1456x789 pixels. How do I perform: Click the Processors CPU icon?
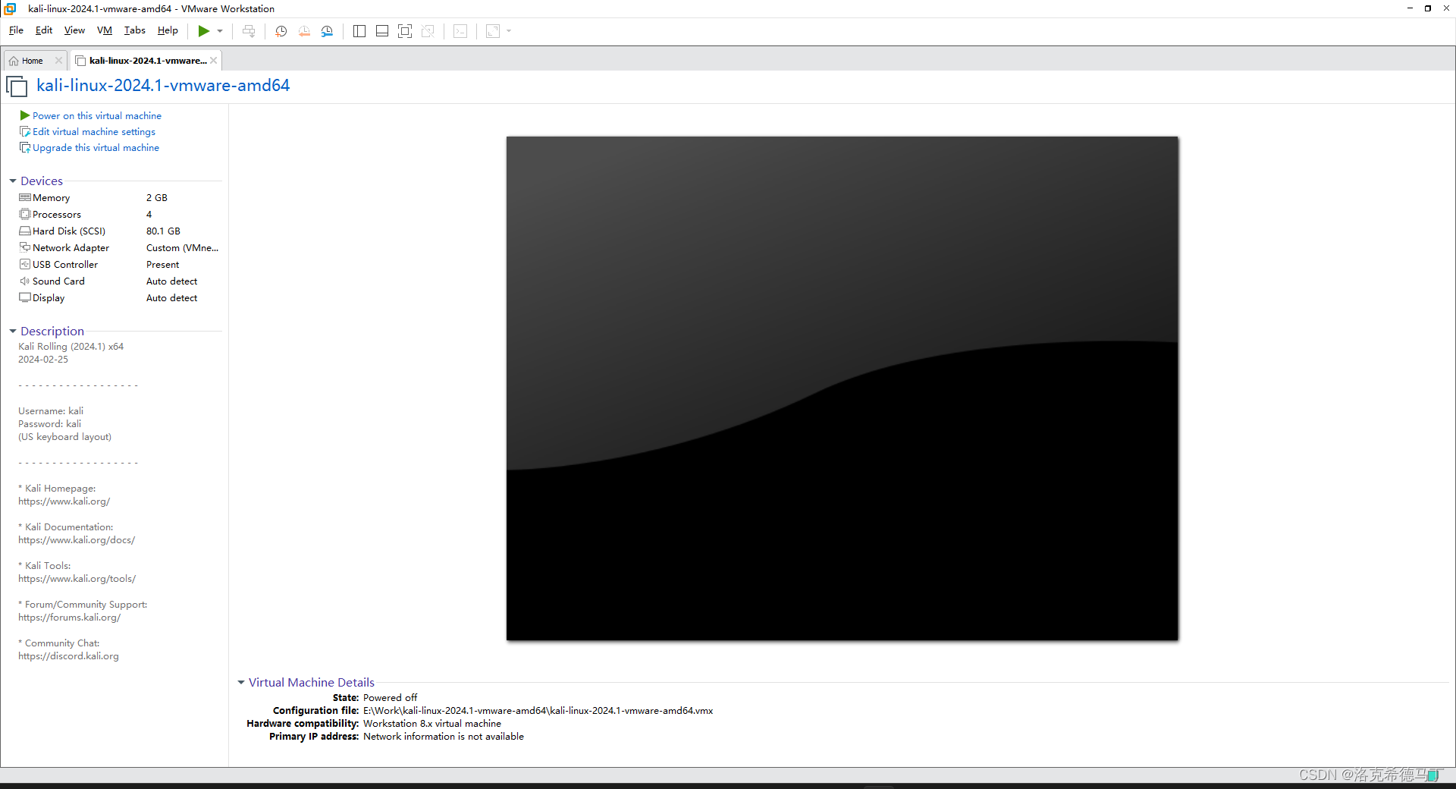(25, 214)
